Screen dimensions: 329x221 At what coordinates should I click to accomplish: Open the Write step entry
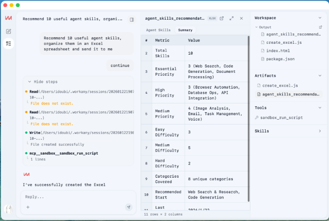80,135
